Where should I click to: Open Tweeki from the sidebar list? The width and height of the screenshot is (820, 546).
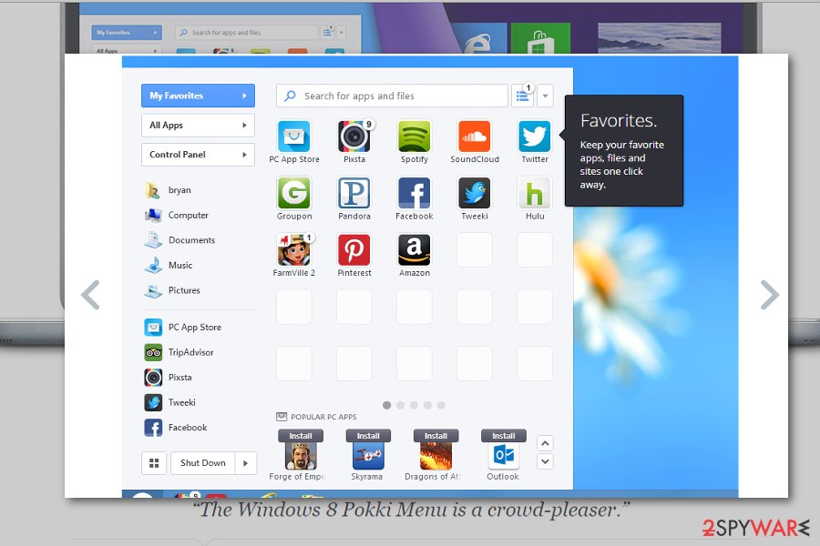pos(170,402)
